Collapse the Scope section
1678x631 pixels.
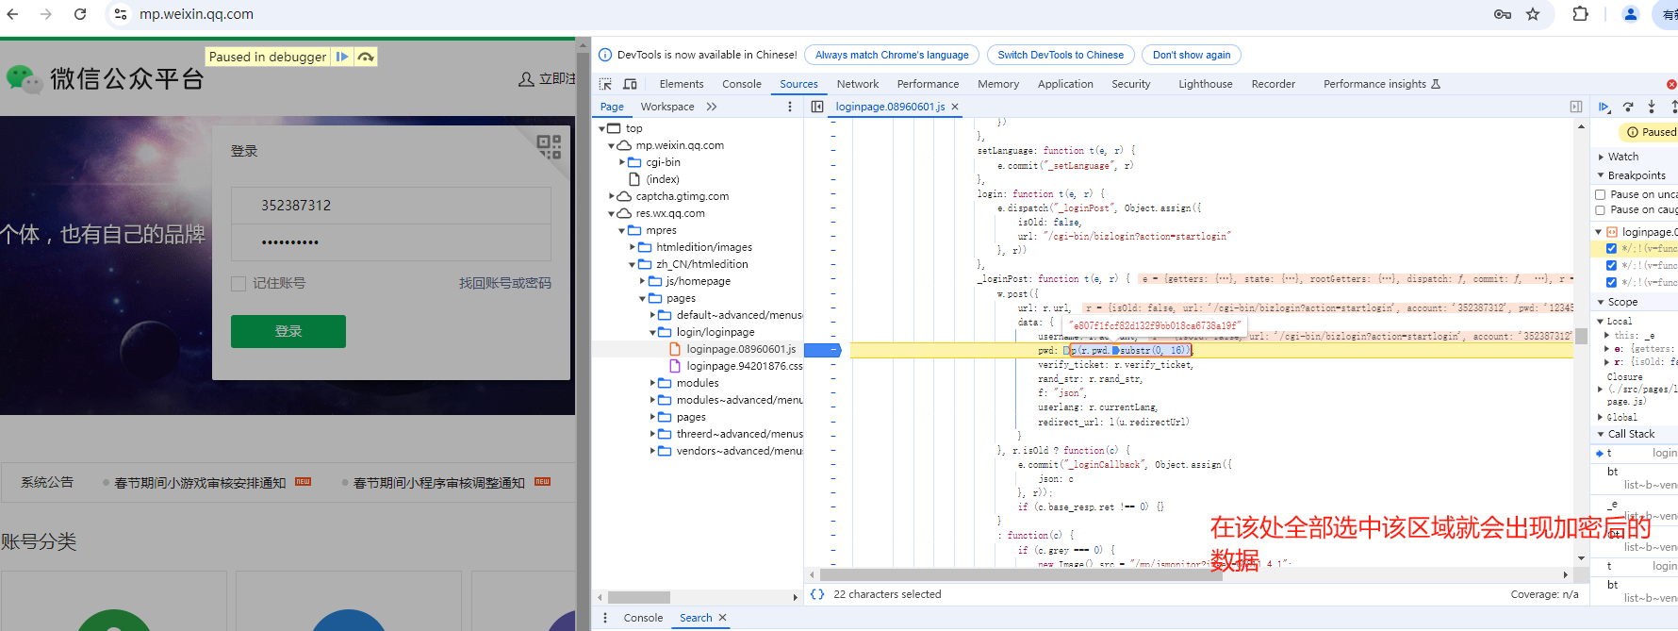coord(1622,302)
